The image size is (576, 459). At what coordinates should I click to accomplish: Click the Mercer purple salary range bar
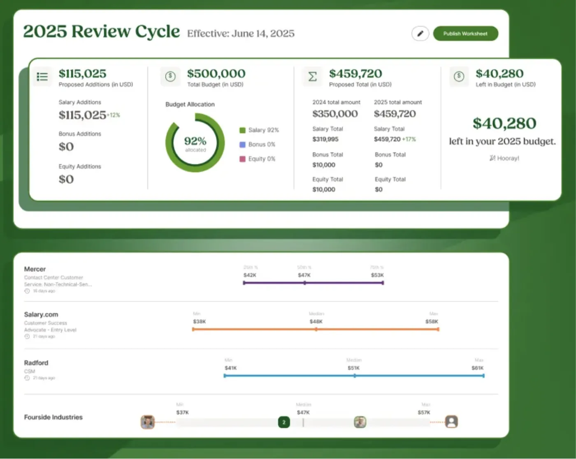click(313, 283)
